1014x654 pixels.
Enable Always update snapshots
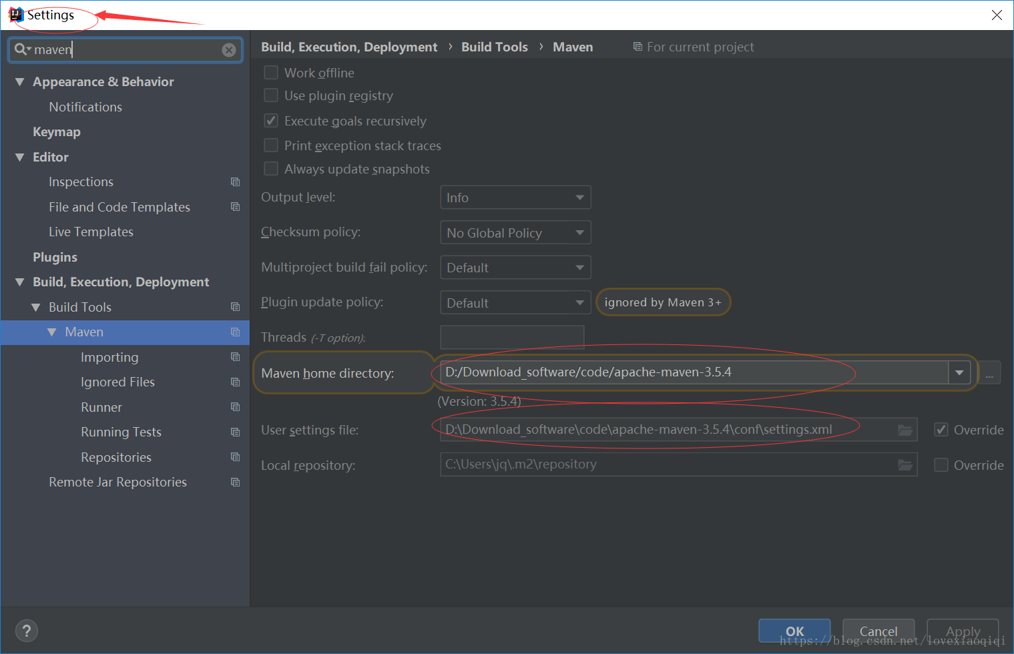pos(271,169)
